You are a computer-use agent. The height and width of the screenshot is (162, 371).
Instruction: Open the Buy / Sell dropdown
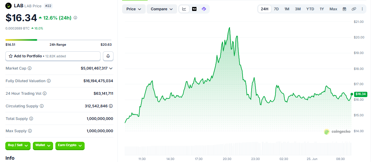[x=18, y=146]
